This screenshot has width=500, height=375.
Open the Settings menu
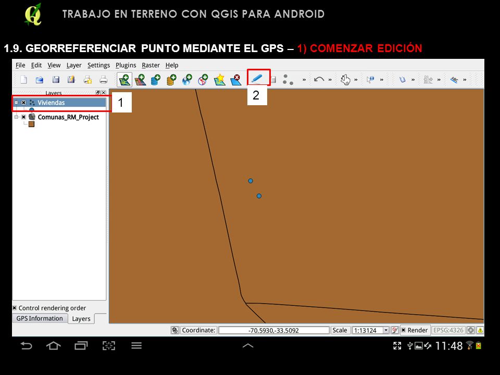pyautogui.click(x=98, y=66)
